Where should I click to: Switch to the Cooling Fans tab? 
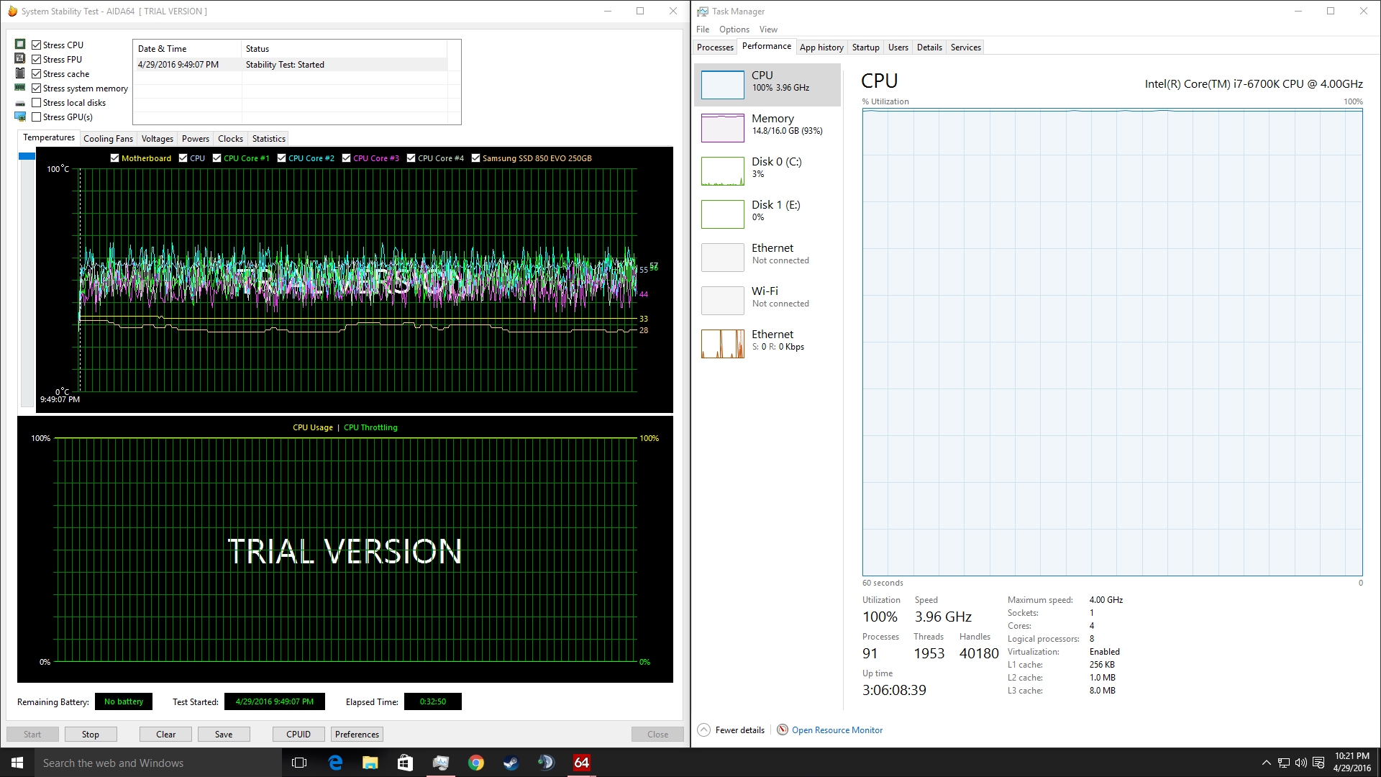pos(108,139)
